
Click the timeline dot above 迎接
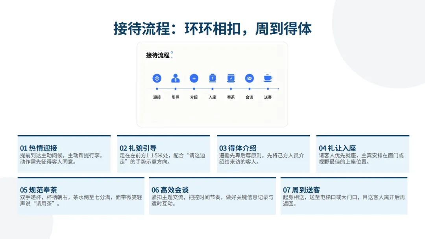coord(157,89)
